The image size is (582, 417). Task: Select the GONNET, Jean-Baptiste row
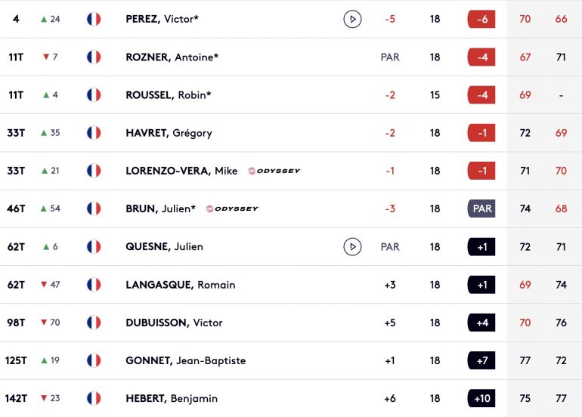[291, 360]
